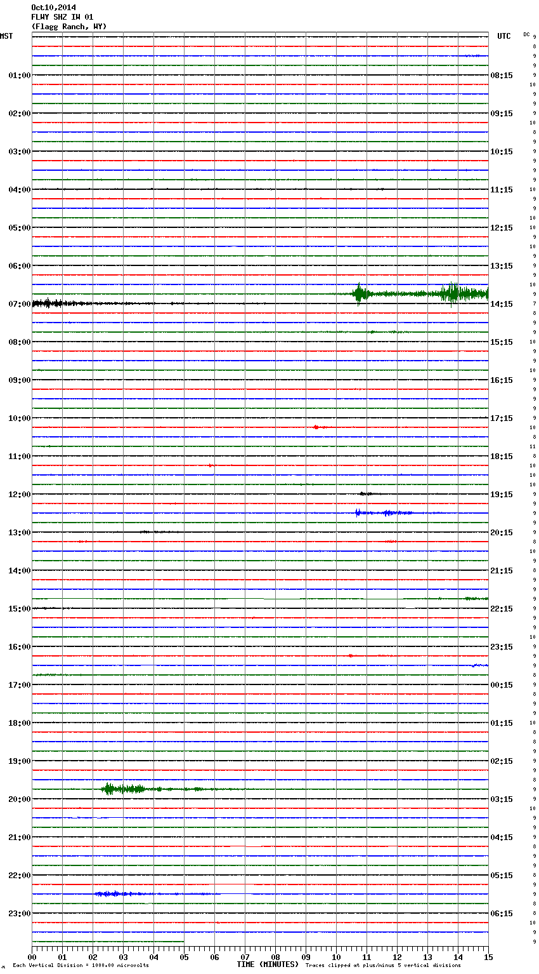Click the UTC timezone header

coord(504,36)
